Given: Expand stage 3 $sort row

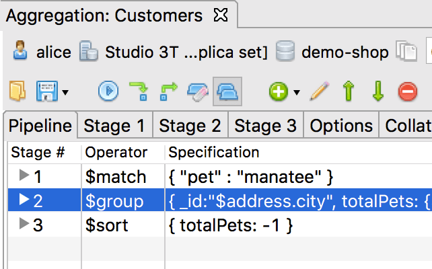Looking at the screenshot, I should click(24, 223).
